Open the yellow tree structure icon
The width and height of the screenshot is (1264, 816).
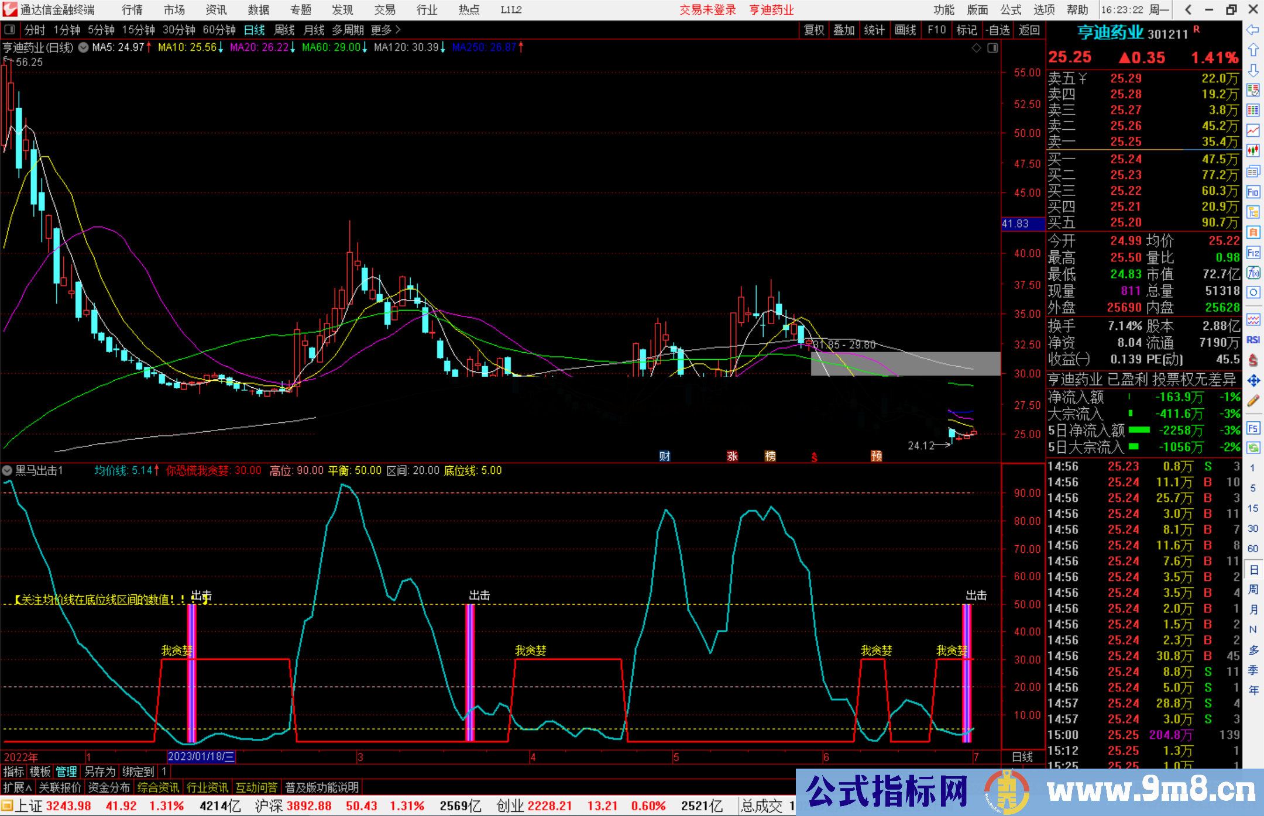coord(1253,212)
